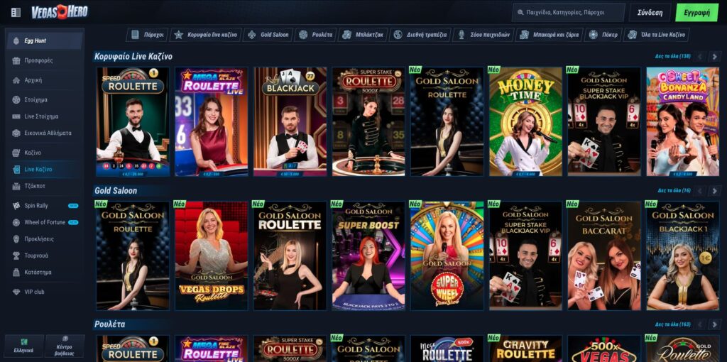Collapse the sidebar using the hamburger icon

[16, 13]
